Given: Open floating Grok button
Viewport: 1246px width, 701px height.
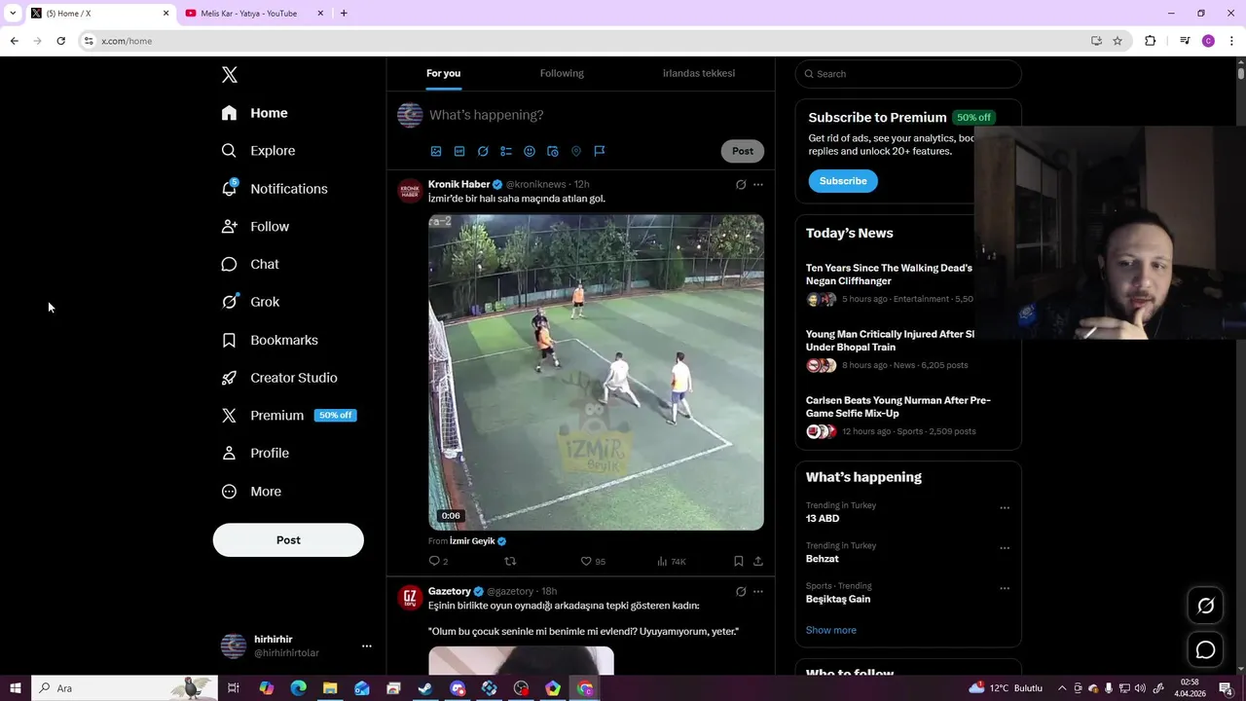Looking at the screenshot, I should tap(1205, 607).
